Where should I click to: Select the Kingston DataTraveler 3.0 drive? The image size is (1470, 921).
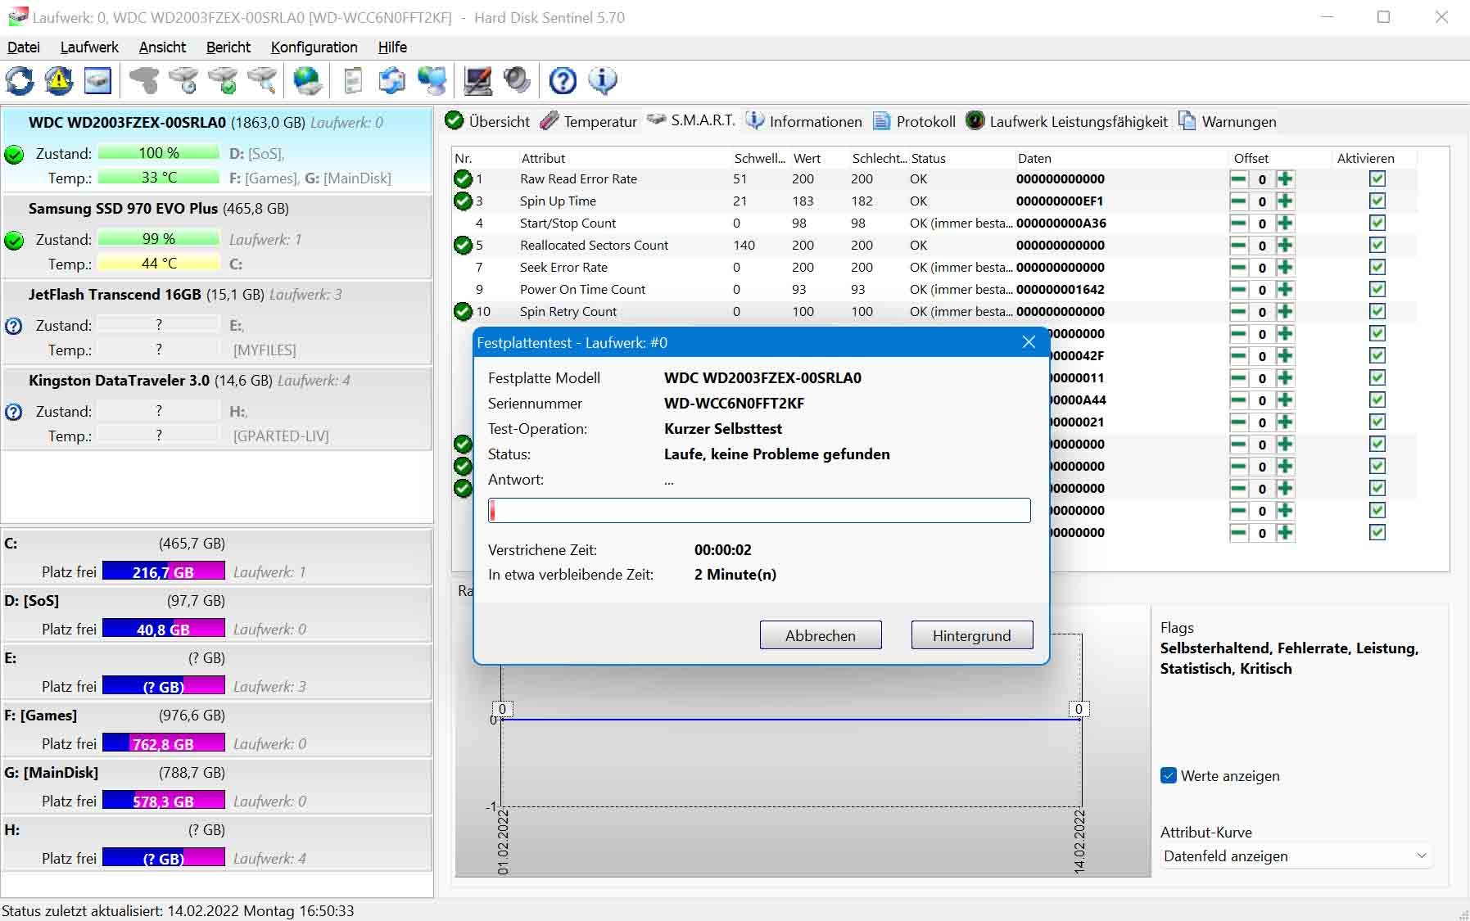pyautogui.click(x=217, y=408)
